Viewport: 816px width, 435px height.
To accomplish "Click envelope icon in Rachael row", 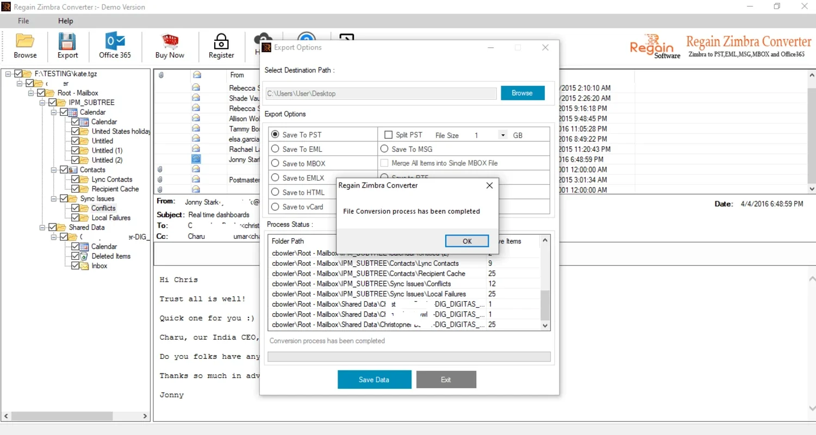I will pyautogui.click(x=196, y=148).
